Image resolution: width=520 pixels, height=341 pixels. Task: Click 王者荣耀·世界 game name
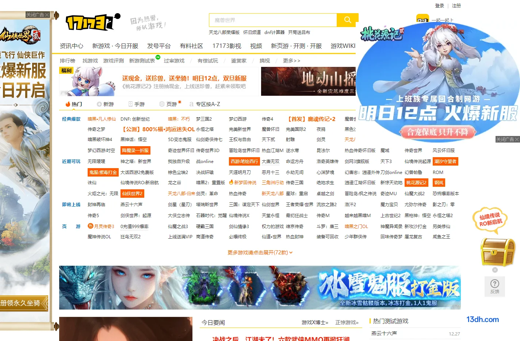click(x=299, y=205)
